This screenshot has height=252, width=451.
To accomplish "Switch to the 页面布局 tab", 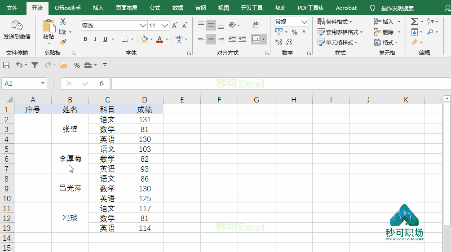I will 127,8.
